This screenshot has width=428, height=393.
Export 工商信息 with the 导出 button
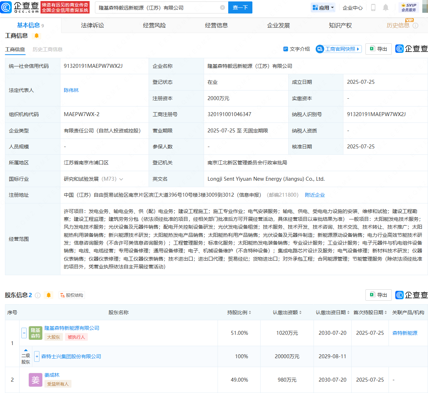click(379, 49)
